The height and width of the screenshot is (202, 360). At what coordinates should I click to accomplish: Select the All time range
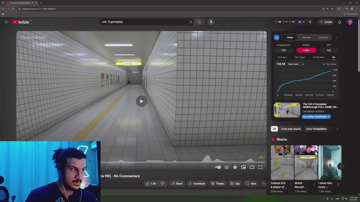[x=334, y=57]
